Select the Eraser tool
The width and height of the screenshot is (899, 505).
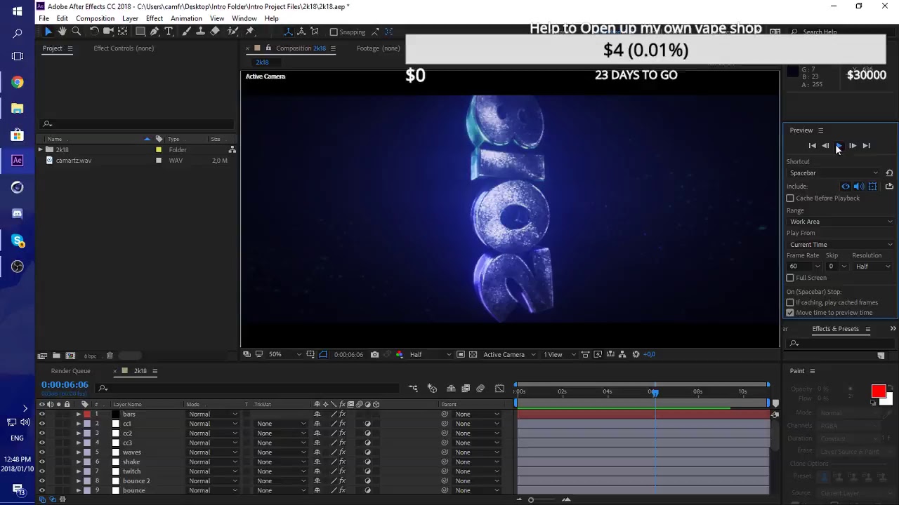(215, 32)
